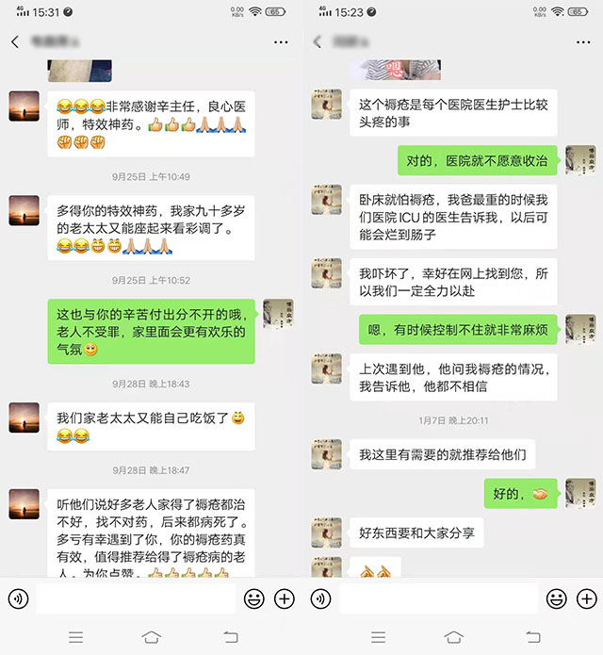Tap Android recents menu on right phone
Screen dimensions: 603x655
379,637
